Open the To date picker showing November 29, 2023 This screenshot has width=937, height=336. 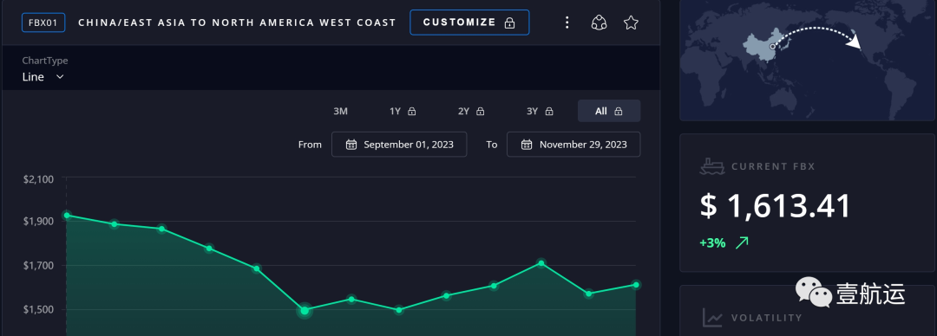(x=573, y=145)
